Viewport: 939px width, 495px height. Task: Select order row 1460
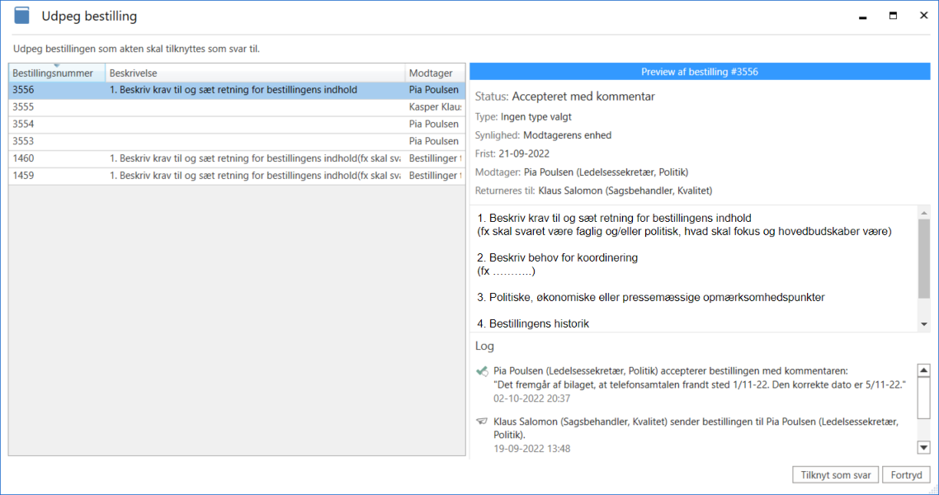click(x=236, y=158)
